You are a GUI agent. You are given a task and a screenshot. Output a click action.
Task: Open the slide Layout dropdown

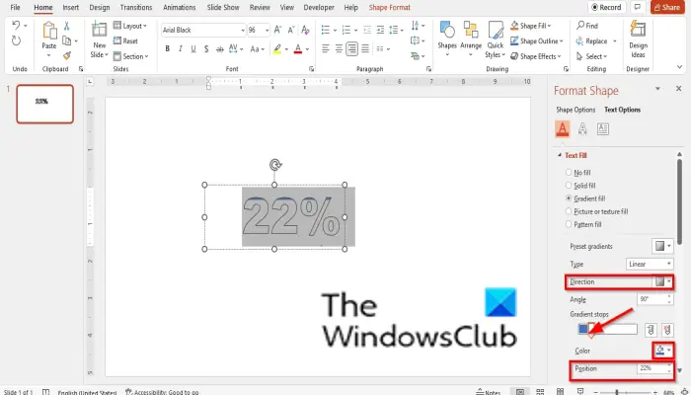pos(130,26)
